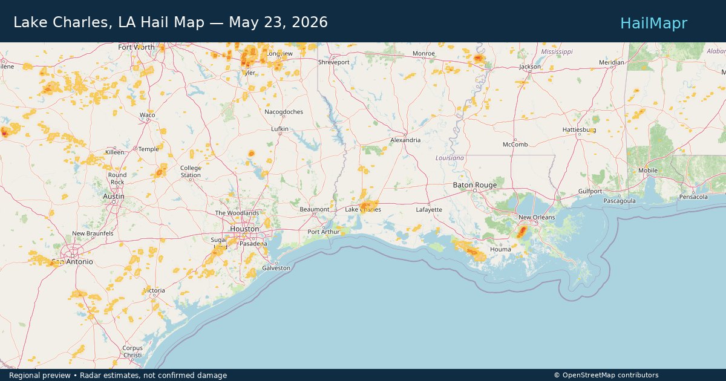Click the Monroe city label
The width and height of the screenshot is (726, 381).
(x=423, y=54)
